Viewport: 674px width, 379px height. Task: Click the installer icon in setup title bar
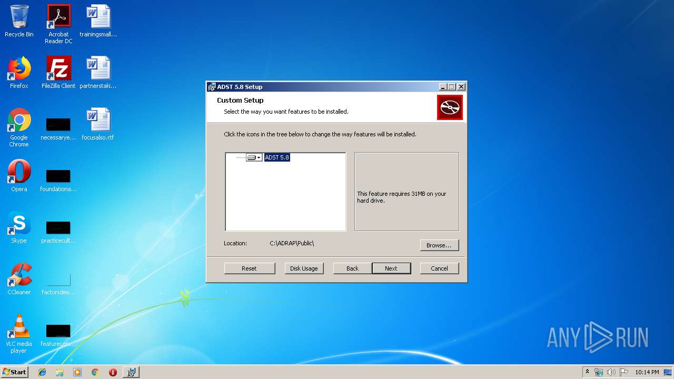[212, 87]
